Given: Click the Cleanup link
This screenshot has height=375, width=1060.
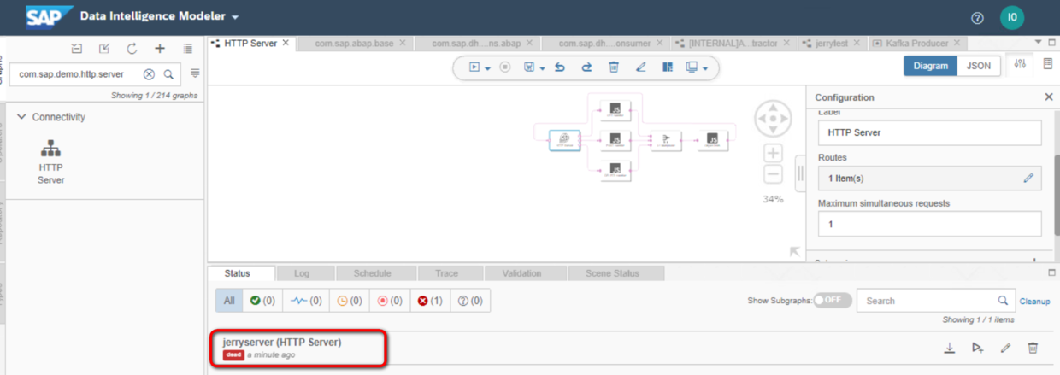Looking at the screenshot, I should 1034,301.
